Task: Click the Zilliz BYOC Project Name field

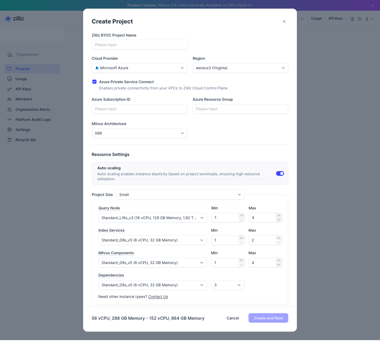Action: [x=140, y=45]
